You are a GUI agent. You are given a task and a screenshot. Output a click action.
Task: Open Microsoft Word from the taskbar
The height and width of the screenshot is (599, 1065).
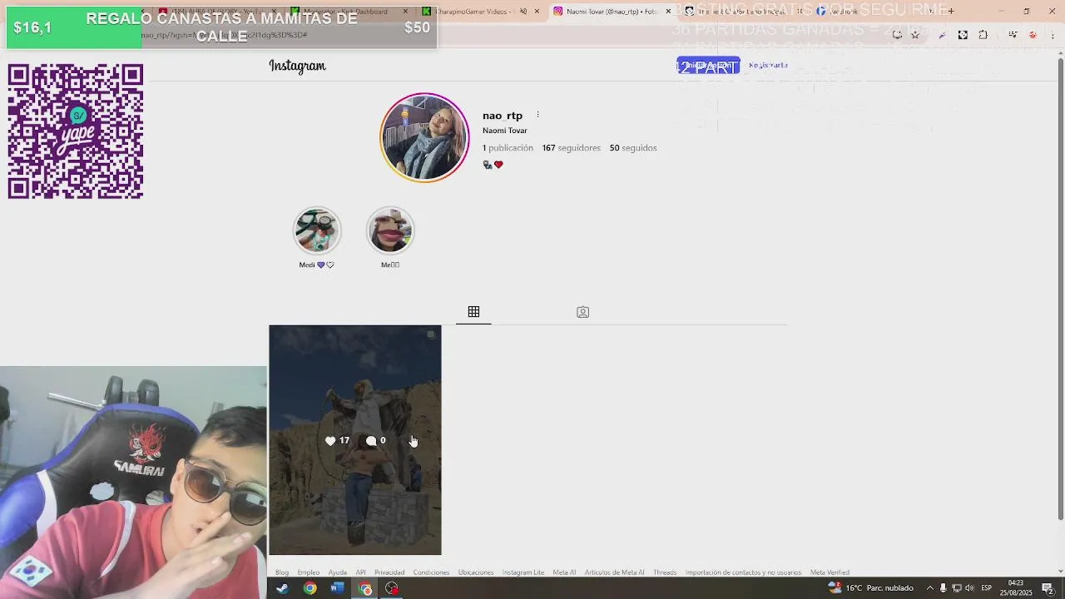coord(337,588)
